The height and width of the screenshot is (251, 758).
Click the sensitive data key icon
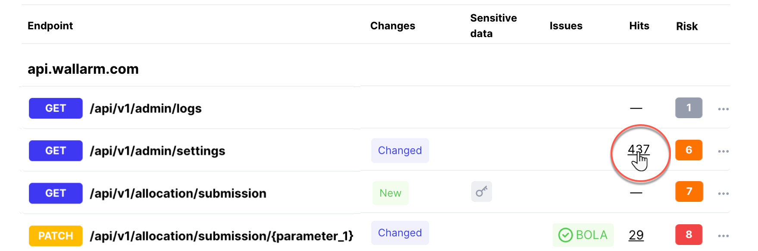coord(481,191)
